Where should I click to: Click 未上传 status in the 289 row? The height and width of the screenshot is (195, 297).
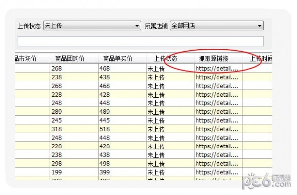(170, 111)
